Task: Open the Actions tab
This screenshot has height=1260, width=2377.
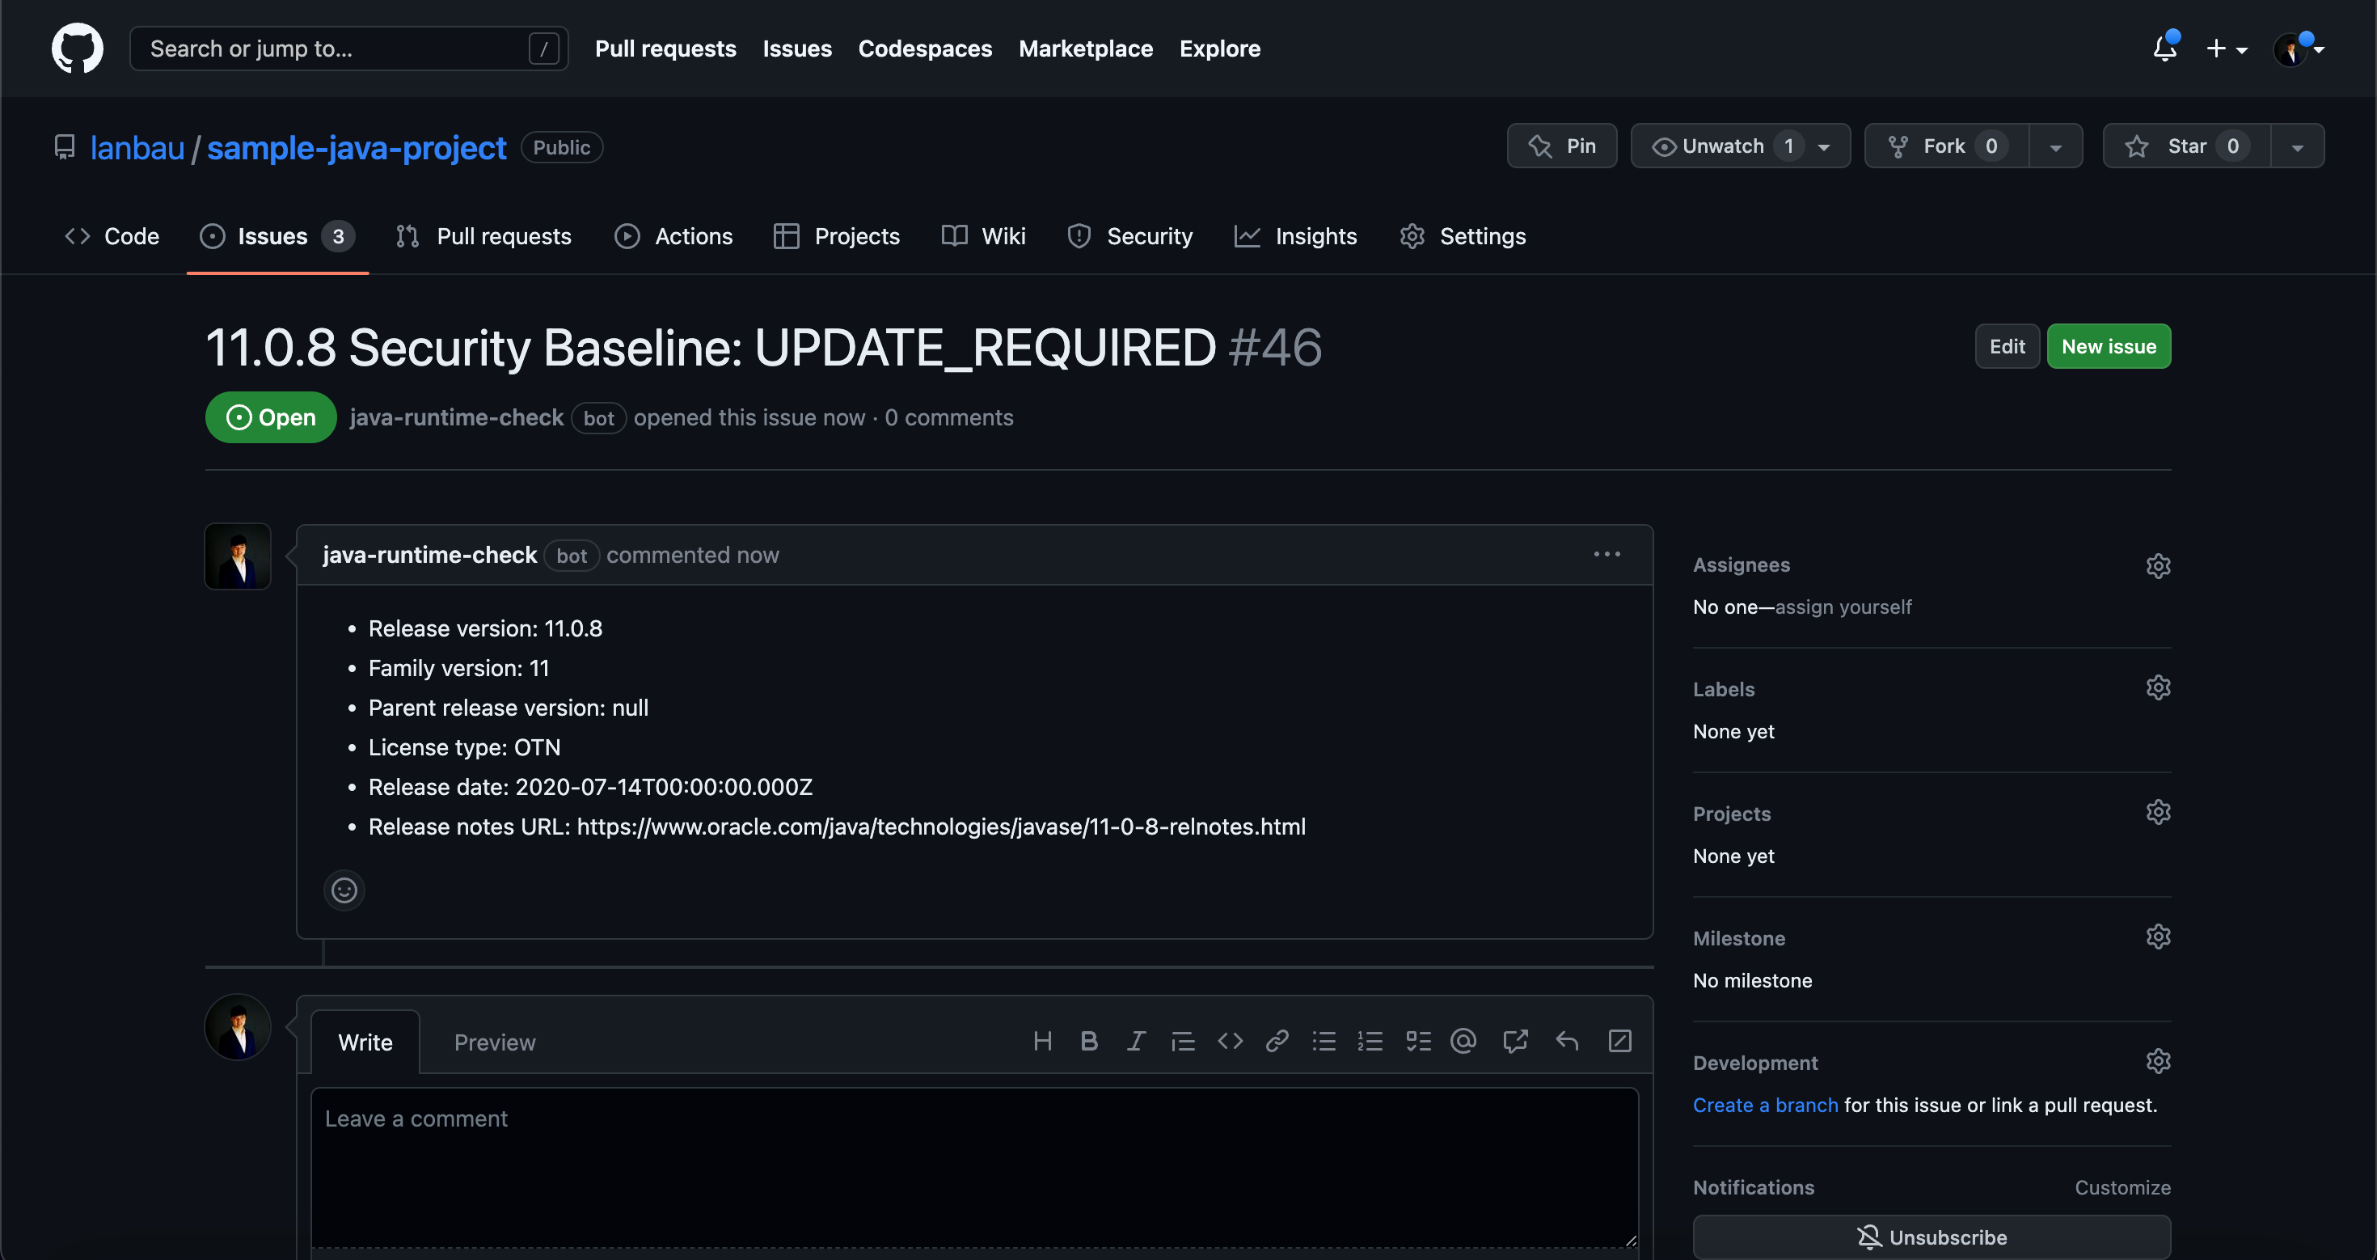Action: [673, 236]
